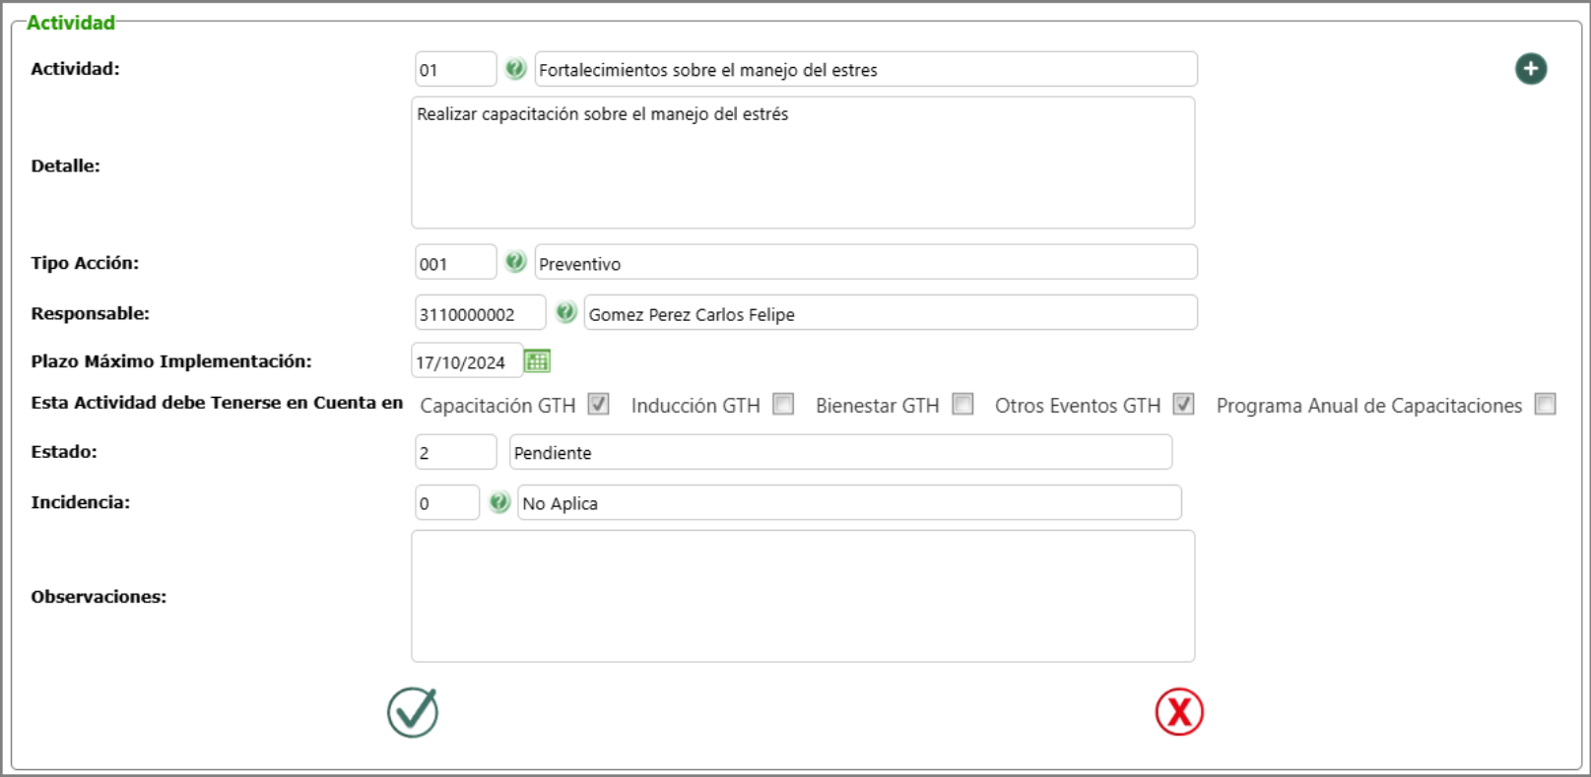Open lookup help icon beside Responsable code
This screenshot has width=1591, height=777.
[x=565, y=312]
